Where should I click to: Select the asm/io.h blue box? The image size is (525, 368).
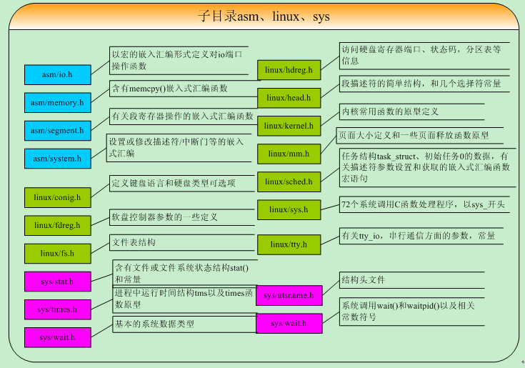pos(58,74)
